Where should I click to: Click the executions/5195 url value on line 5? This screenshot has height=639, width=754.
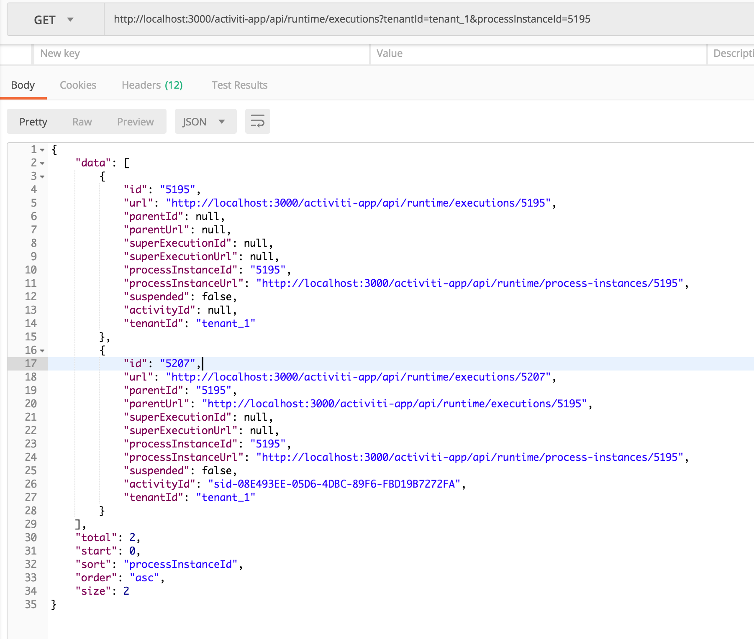tap(358, 203)
